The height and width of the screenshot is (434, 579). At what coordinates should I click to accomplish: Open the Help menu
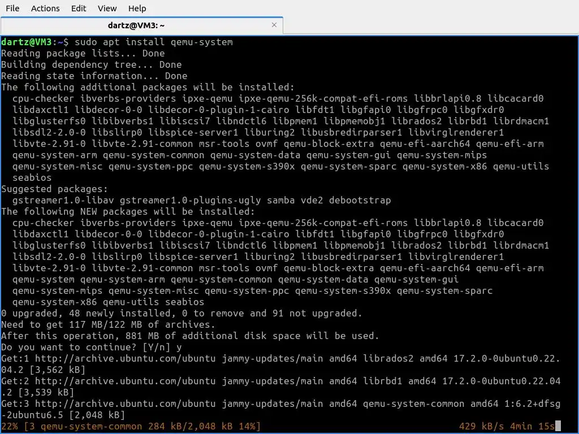tap(137, 8)
